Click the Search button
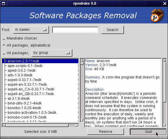 pos(113,30)
